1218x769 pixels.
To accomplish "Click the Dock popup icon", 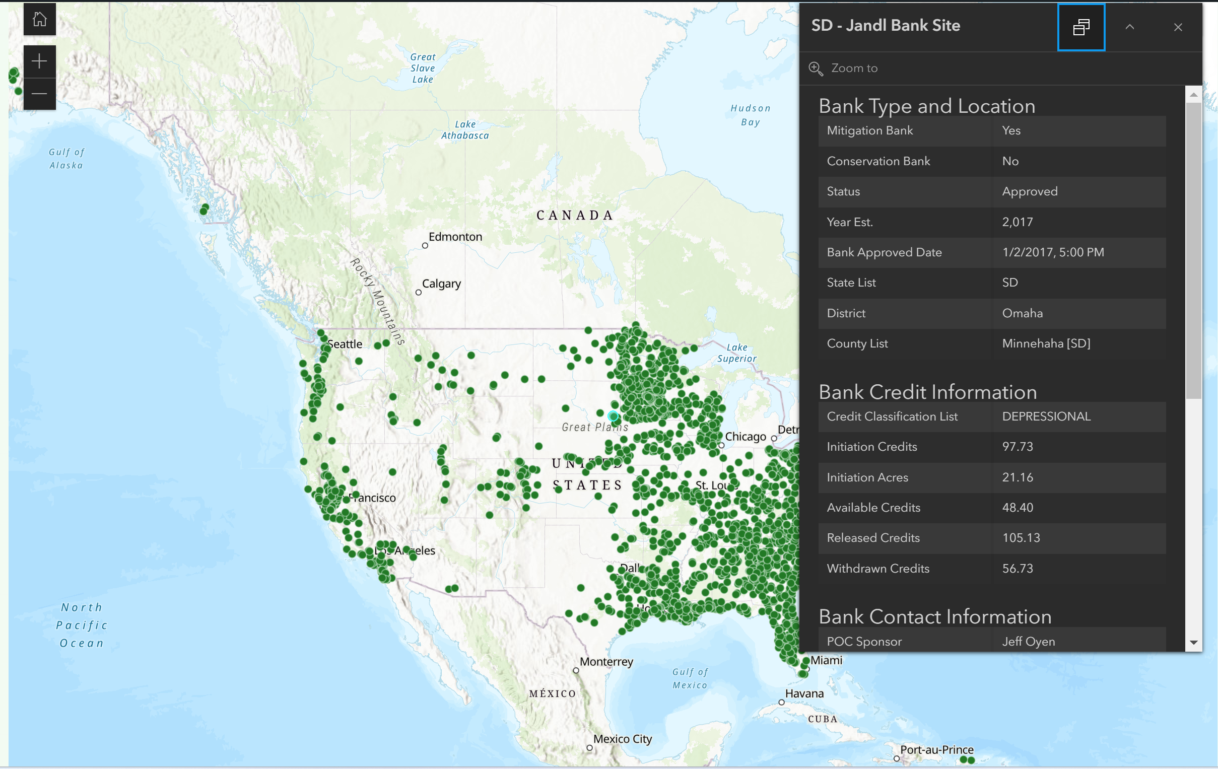I will coord(1081,27).
